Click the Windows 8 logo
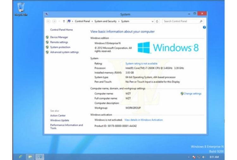The height and width of the screenshot is (160, 237). (168, 48)
